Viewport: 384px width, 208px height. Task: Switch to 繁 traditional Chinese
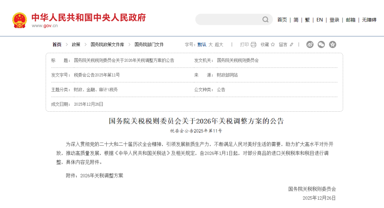[307, 20]
